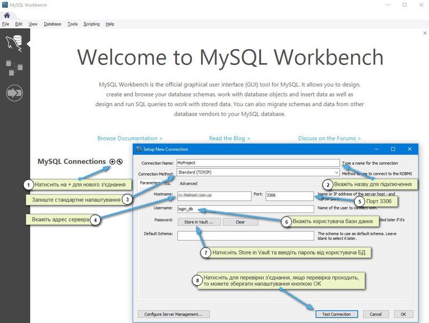Close the welcome panel with X icon
Viewport: 429px width, 323px height.
click(x=425, y=33)
